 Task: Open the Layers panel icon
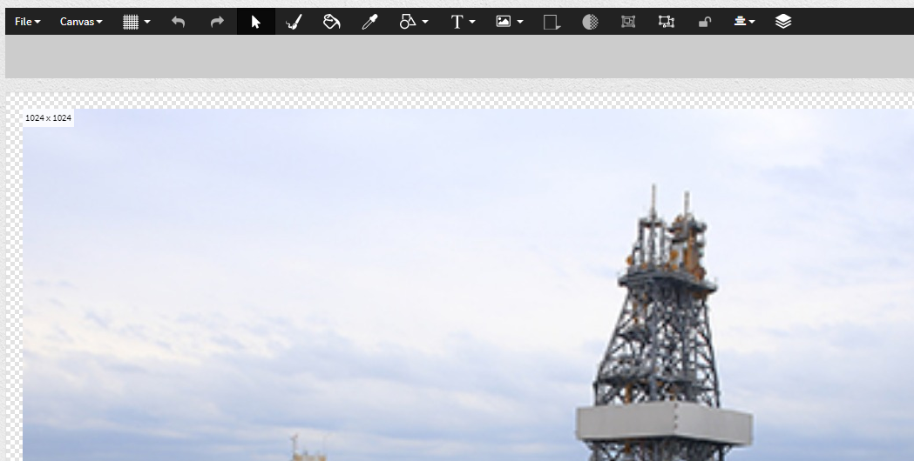(x=783, y=22)
